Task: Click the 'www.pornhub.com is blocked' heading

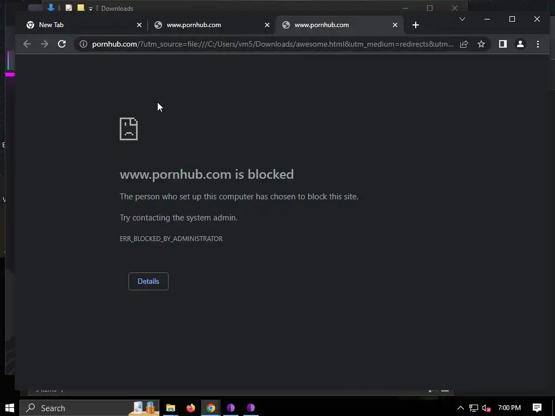Action: coord(206,174)
